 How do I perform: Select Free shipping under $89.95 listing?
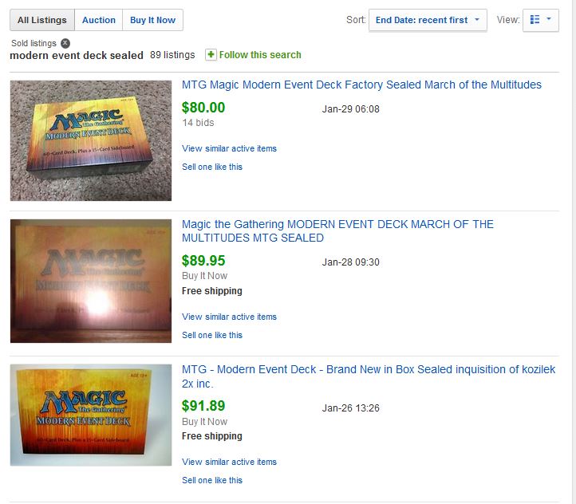[212, 291]
